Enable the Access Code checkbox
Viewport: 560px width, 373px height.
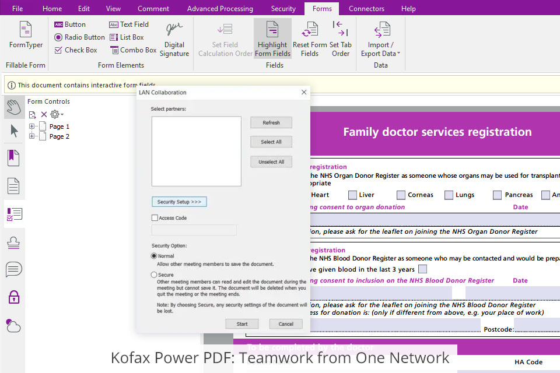pos(155,218)
